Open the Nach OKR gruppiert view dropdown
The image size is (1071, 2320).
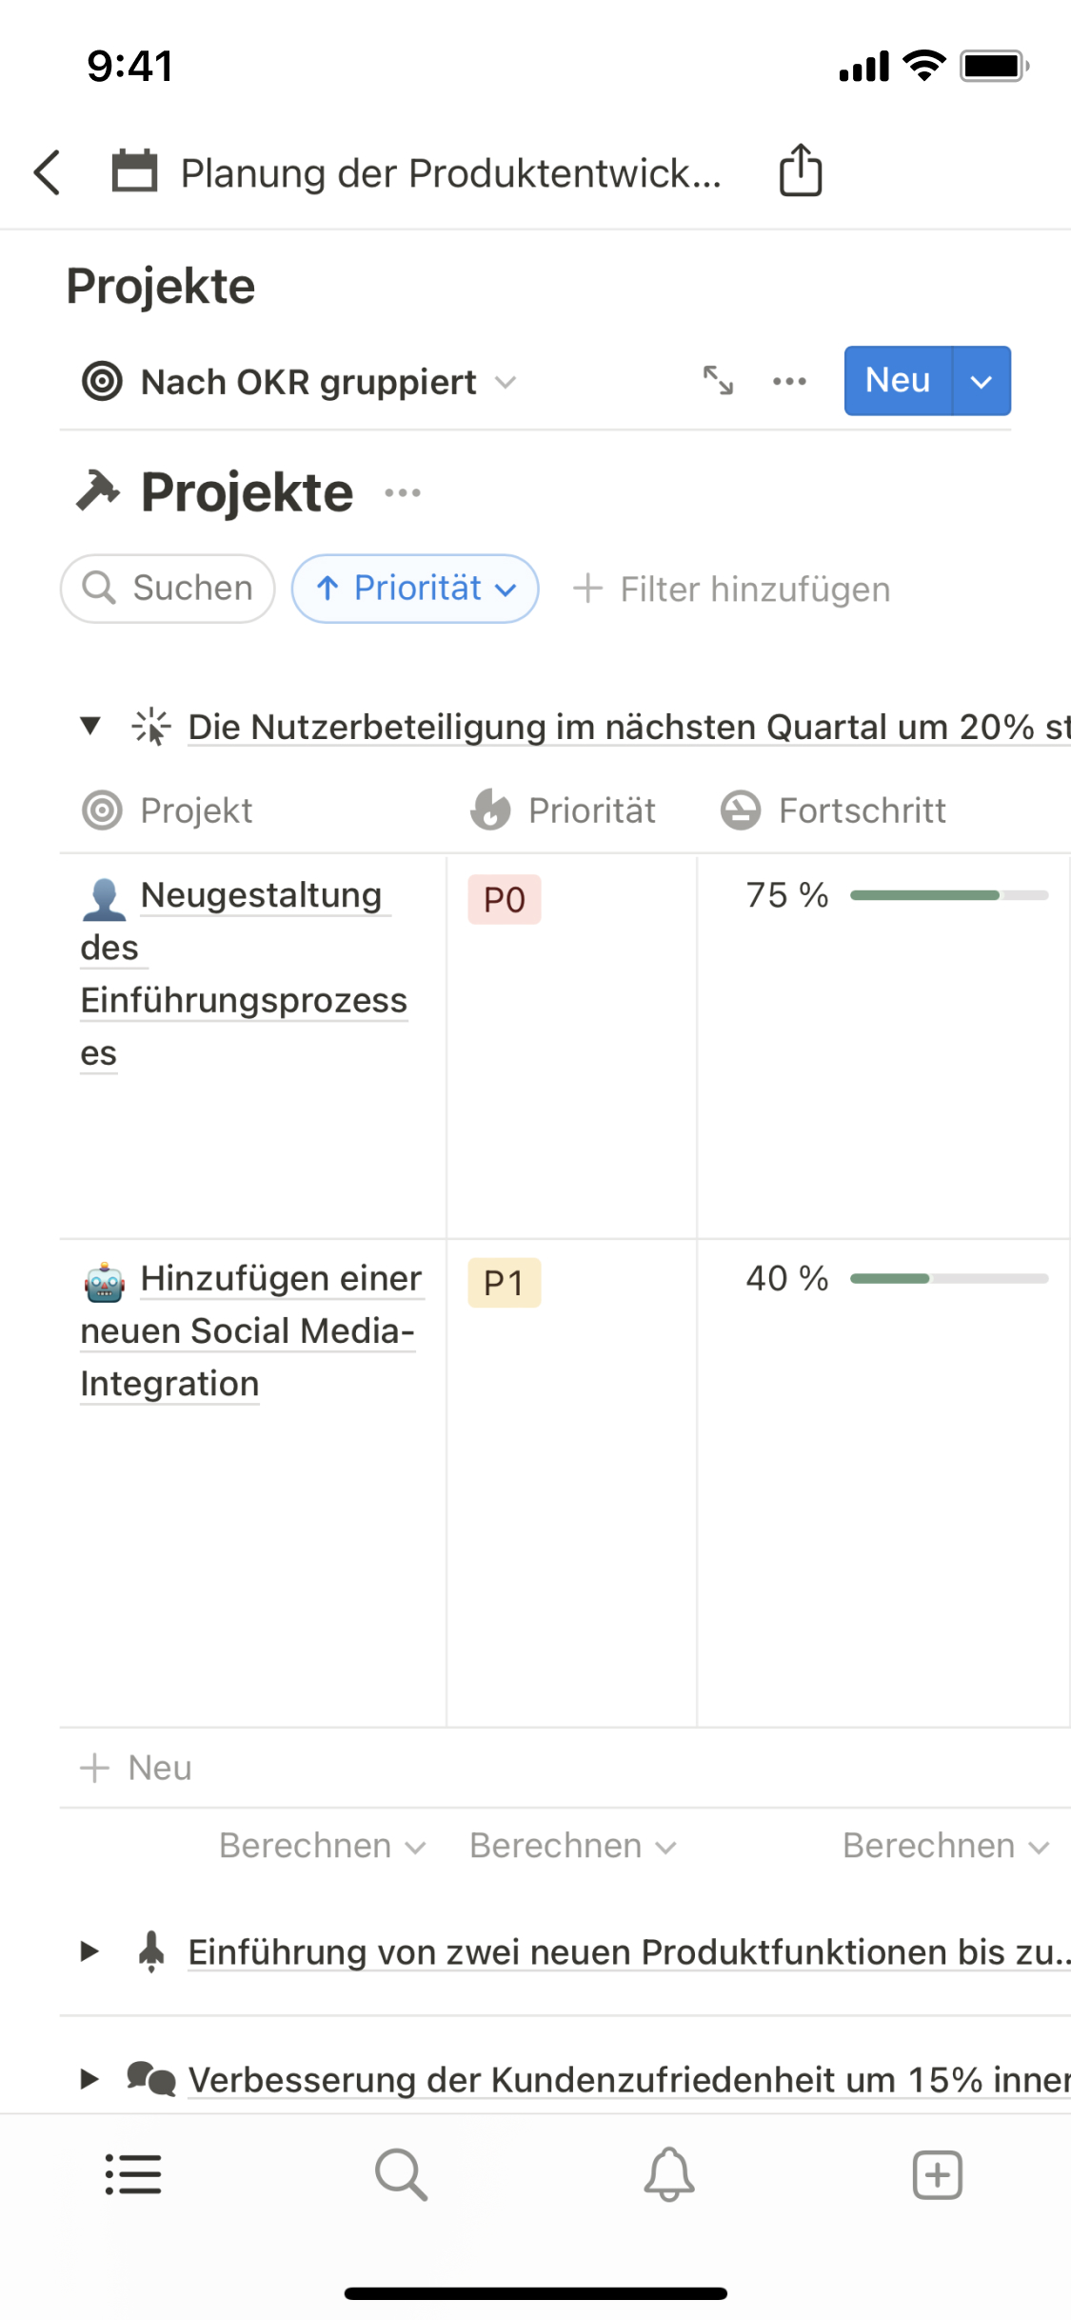300,382
